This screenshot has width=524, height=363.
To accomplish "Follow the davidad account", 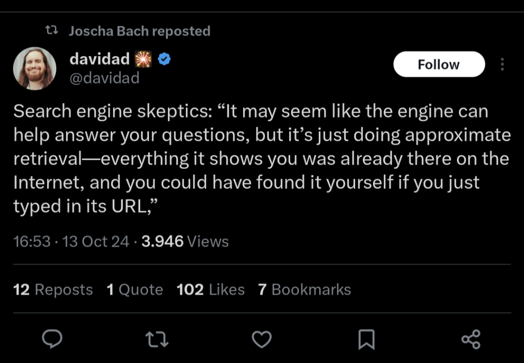I will point(439,64).
